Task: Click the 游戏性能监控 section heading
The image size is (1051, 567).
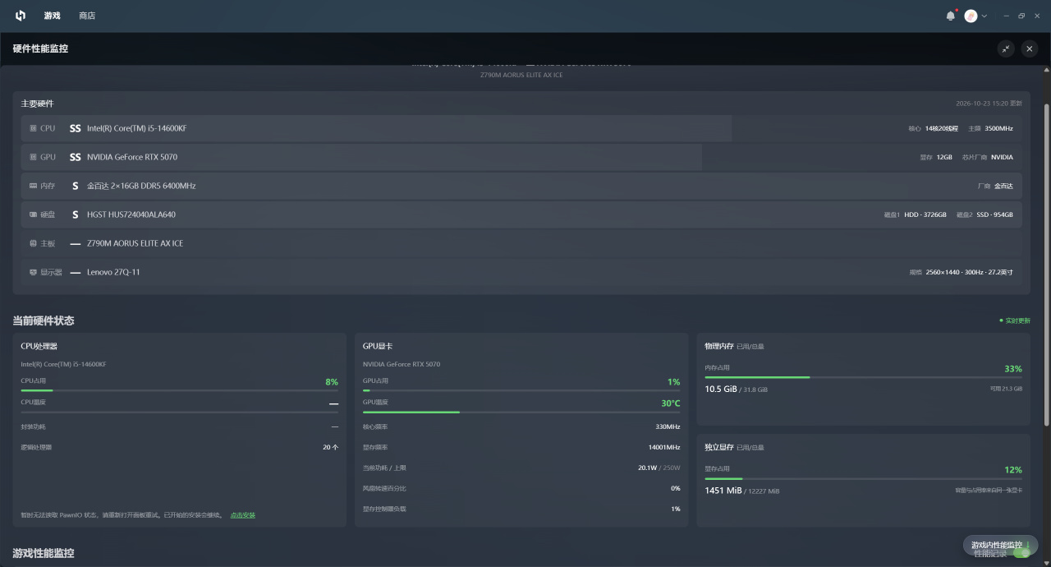Action: (x=44, y=553)
